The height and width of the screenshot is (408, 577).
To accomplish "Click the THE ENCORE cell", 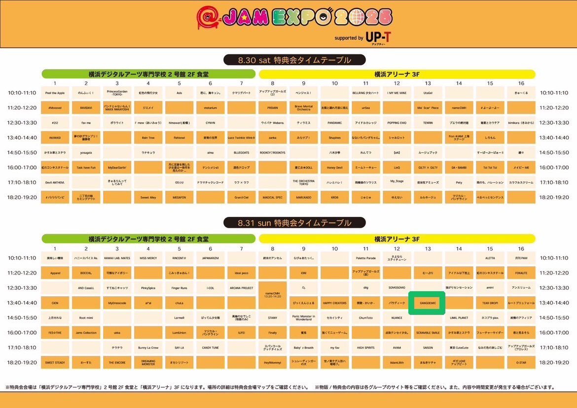I will coord(117,363).
